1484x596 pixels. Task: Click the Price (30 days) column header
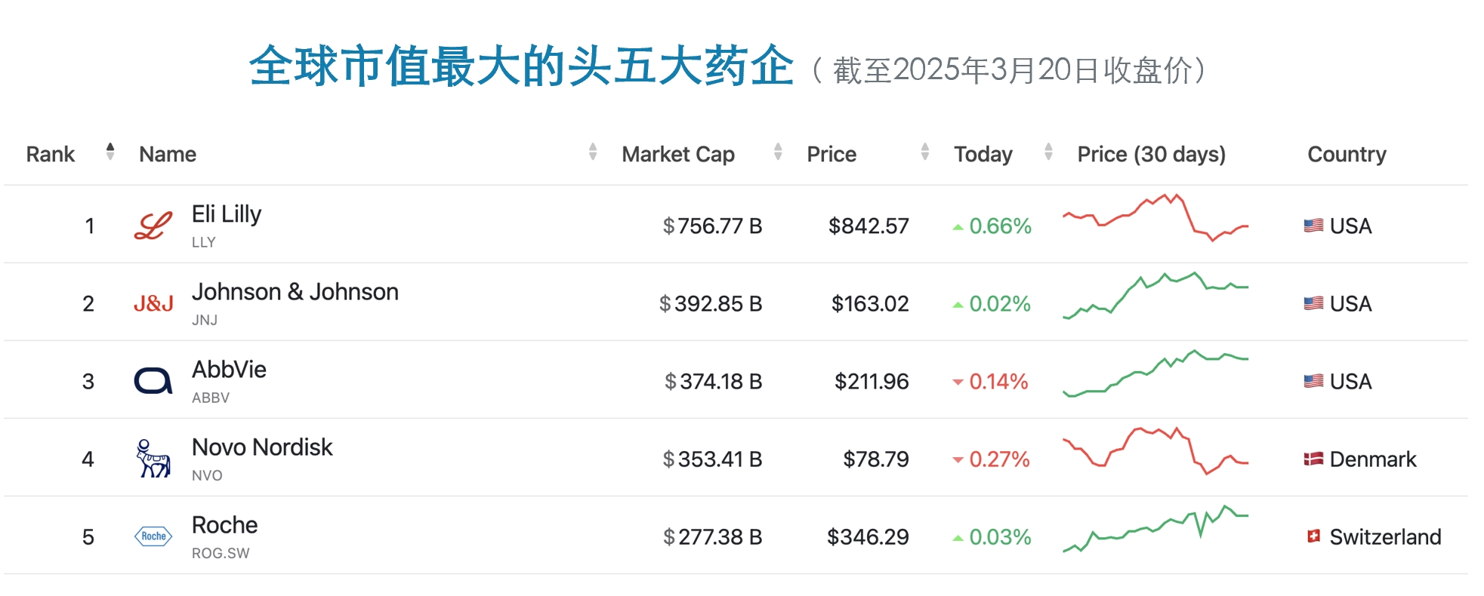click(1151, 154)
